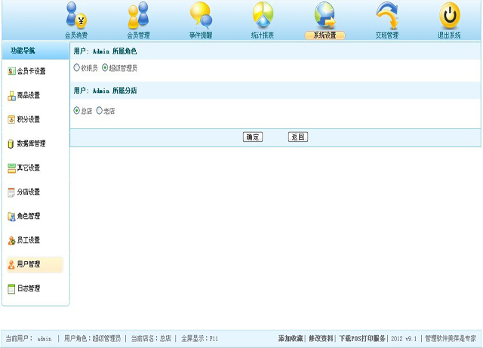483x348 pixels.
Task: Click the 修改资料 footer link
Action: tap(321, 339)
